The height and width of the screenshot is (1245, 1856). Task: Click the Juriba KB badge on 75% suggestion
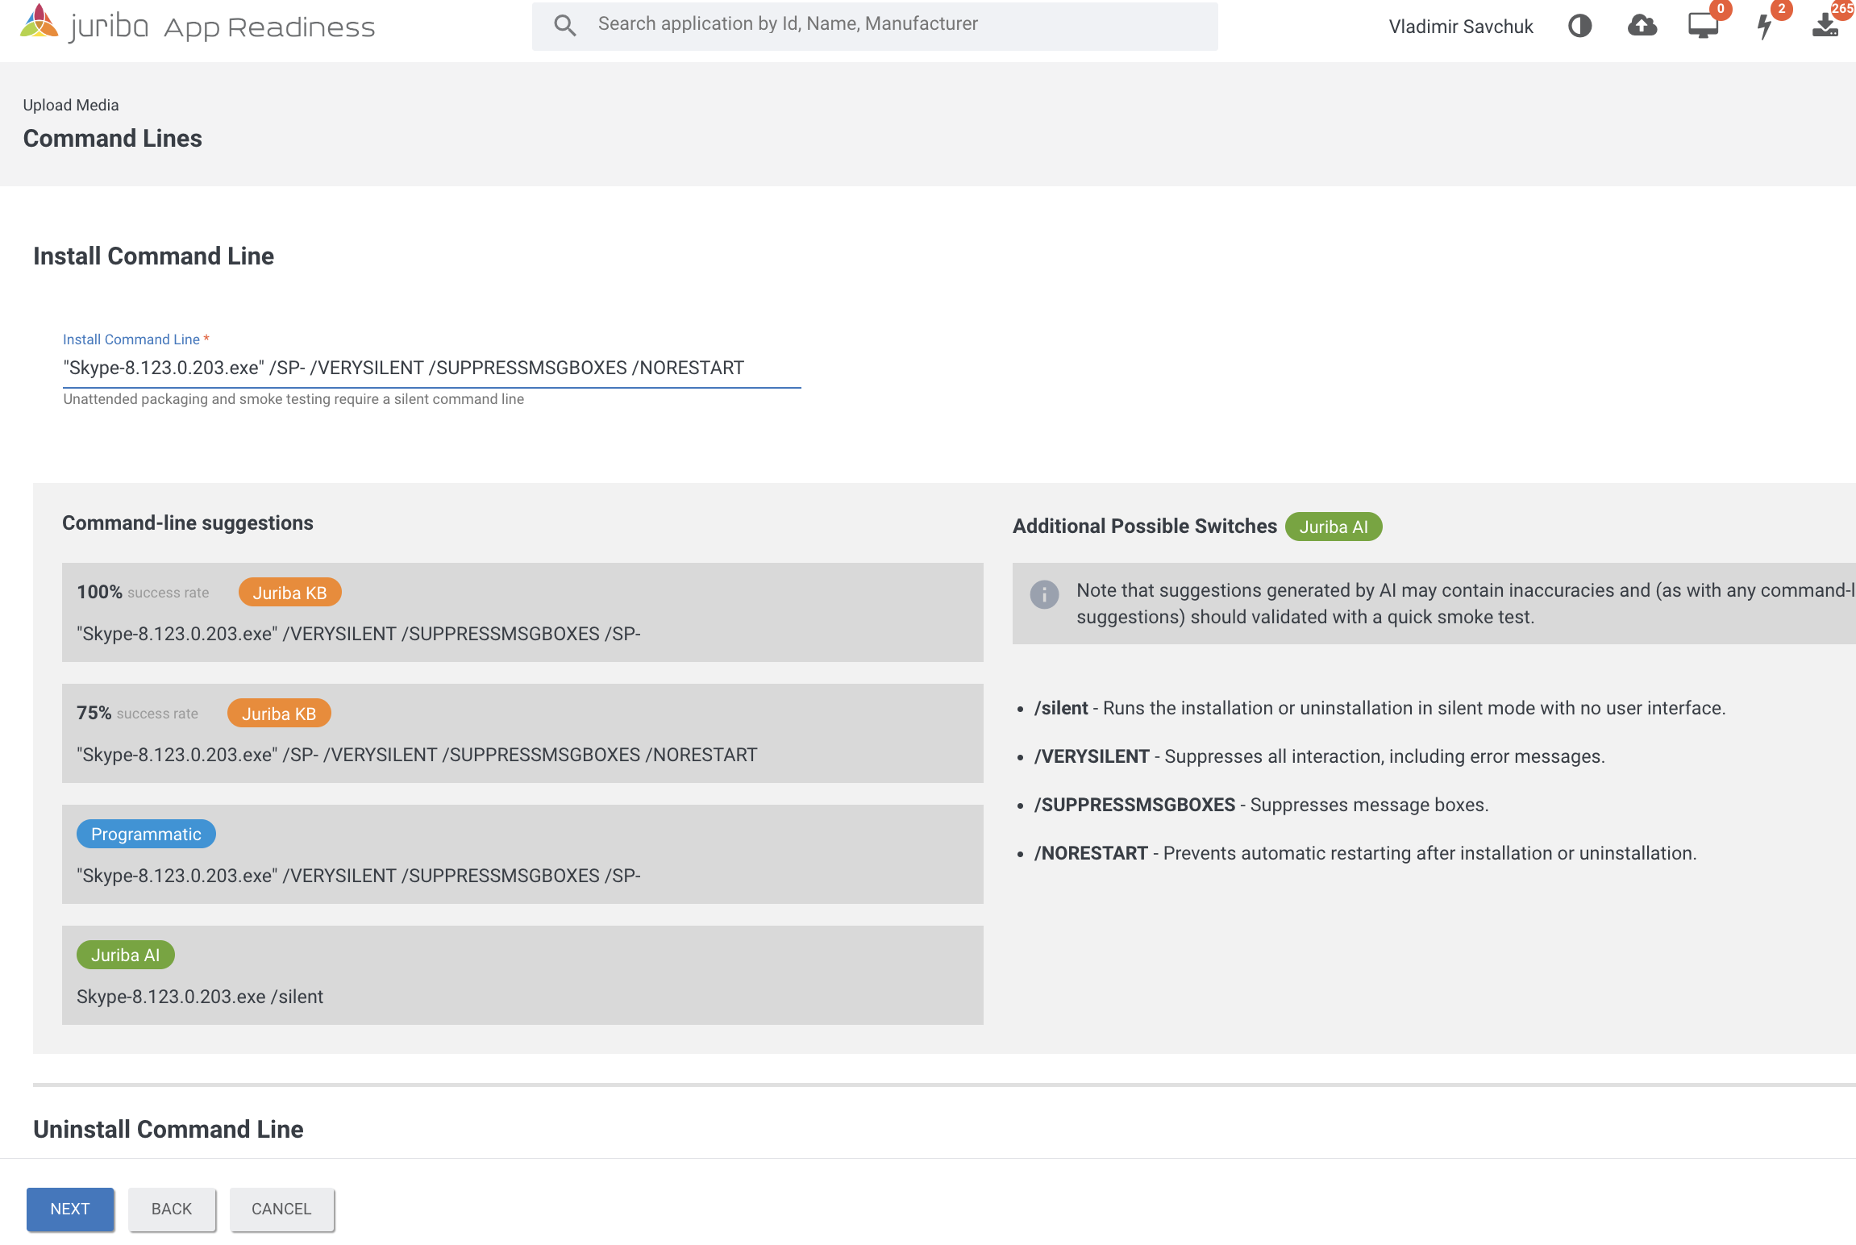(x=279, y=714)
